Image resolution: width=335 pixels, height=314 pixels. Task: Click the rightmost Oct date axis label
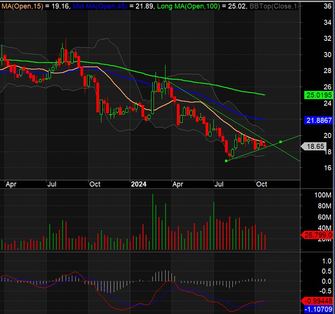(262, 184)
